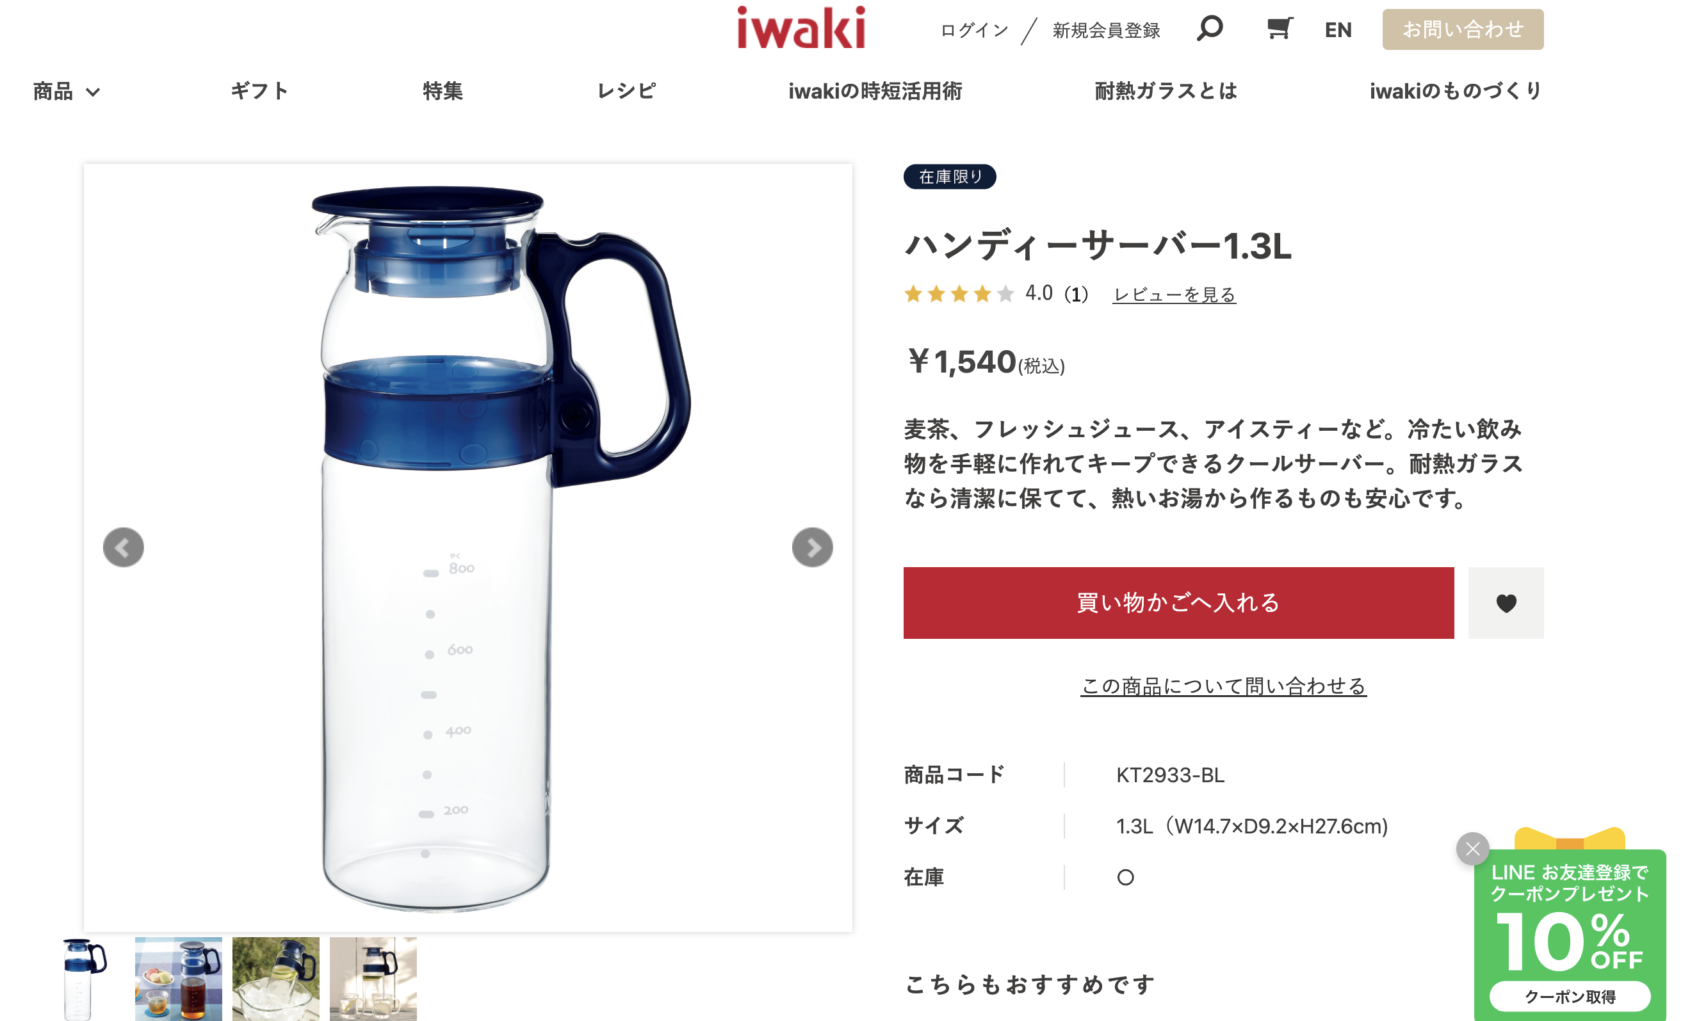Add product to favorites with heart icon
The width and height of the screenshot is (1683, 1021).
click(x=1506, y=602)
